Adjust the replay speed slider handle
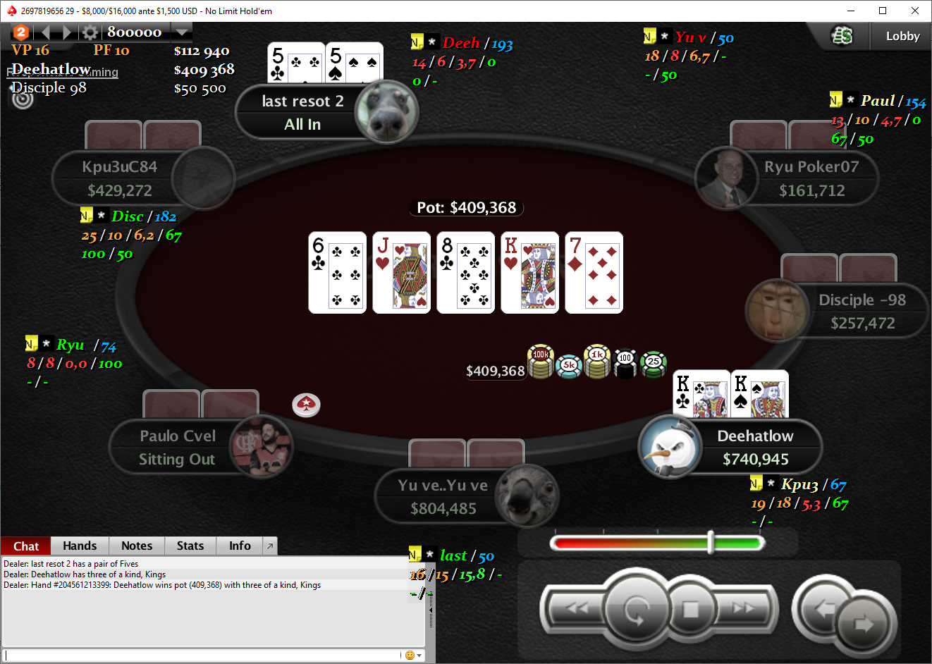 pos(711,542)
